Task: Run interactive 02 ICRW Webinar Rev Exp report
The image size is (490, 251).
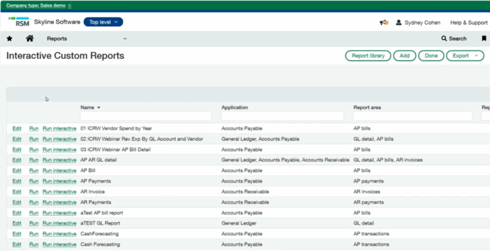Action: click(59, 139)
